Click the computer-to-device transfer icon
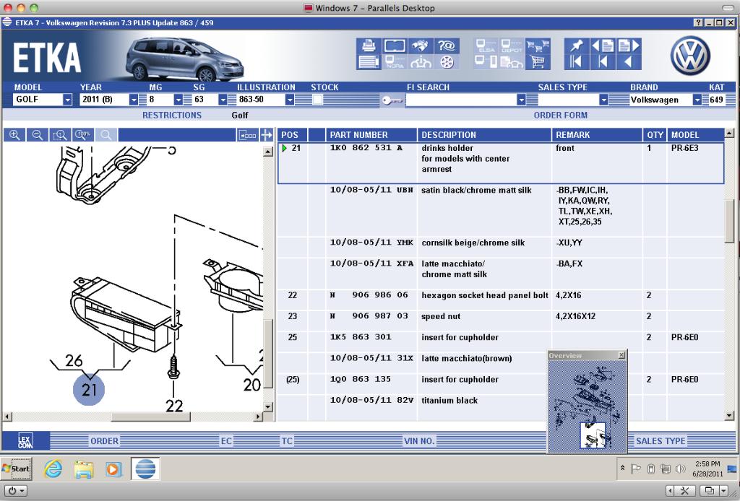740x501 pixels. tap(486, 62)
